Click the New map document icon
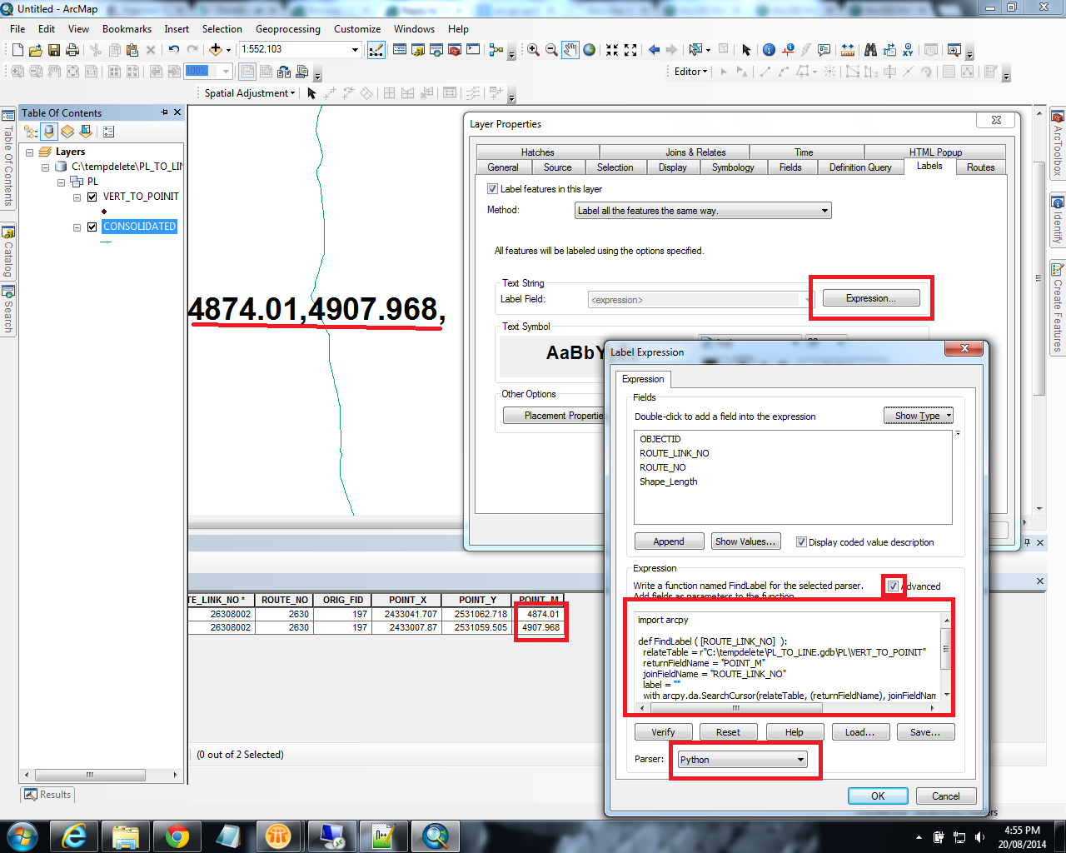Viewport: 1066px width, 853px height. pos(17,50)
